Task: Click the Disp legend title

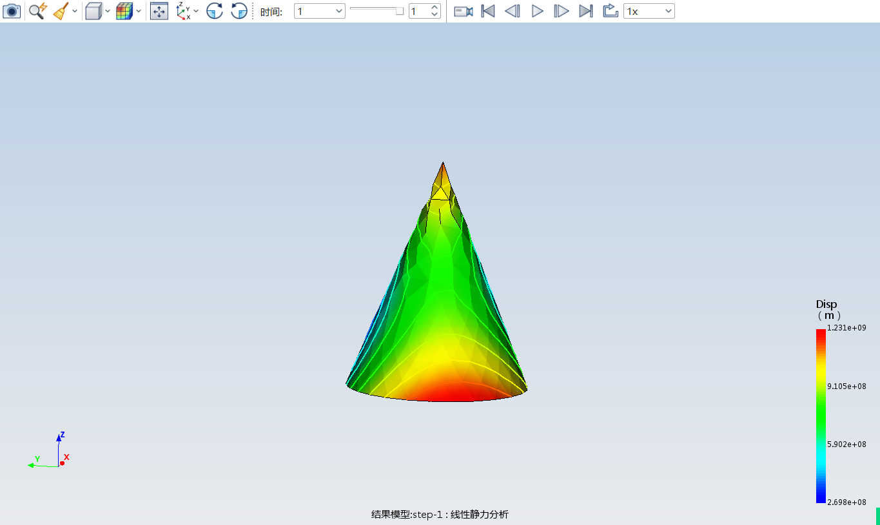Action: [826, 304]
